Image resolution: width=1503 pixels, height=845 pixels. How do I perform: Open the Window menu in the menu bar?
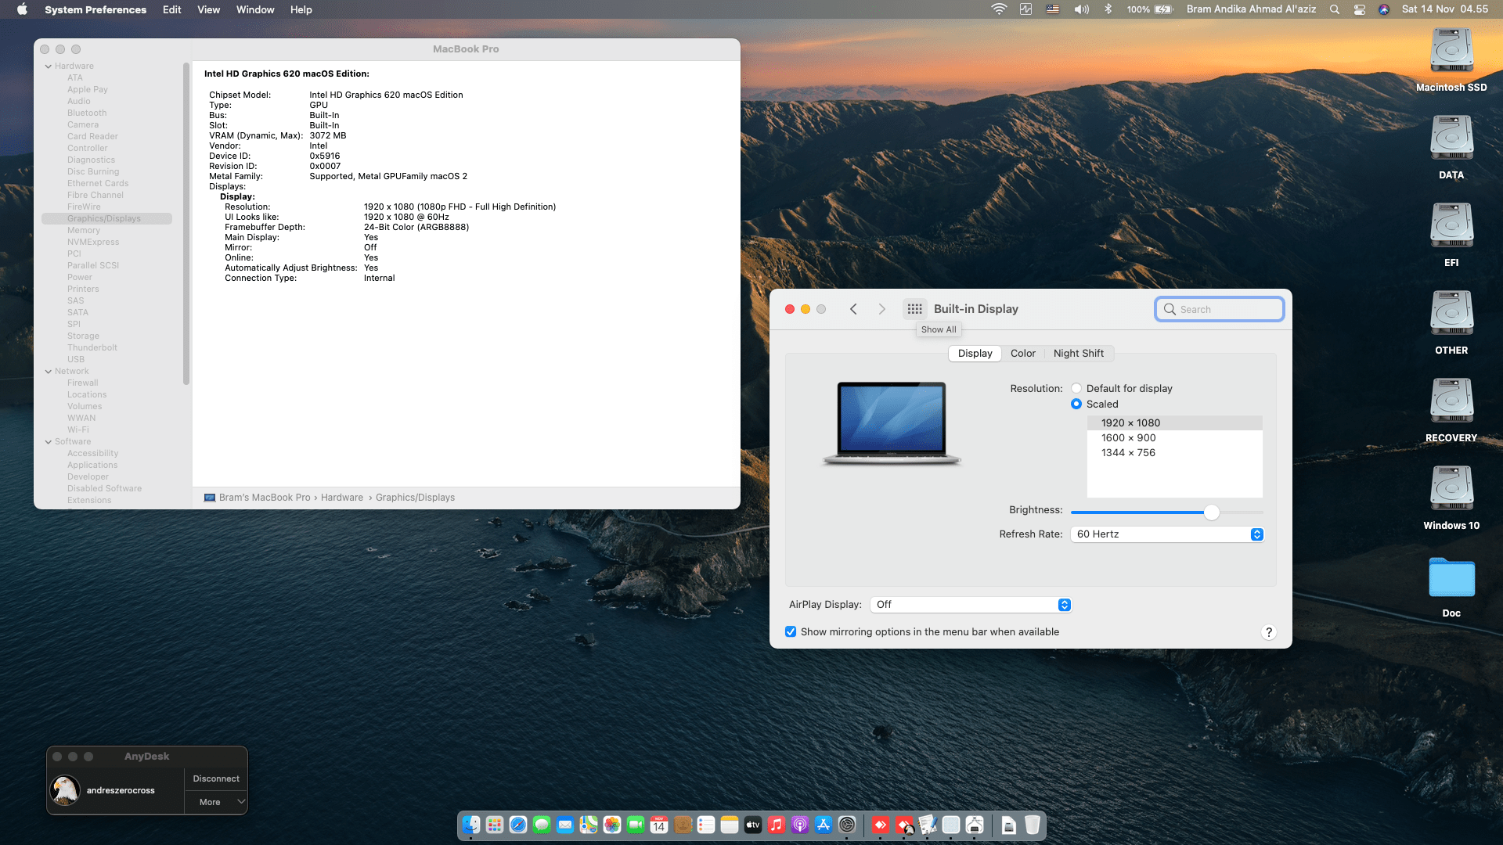pos(254,9)
